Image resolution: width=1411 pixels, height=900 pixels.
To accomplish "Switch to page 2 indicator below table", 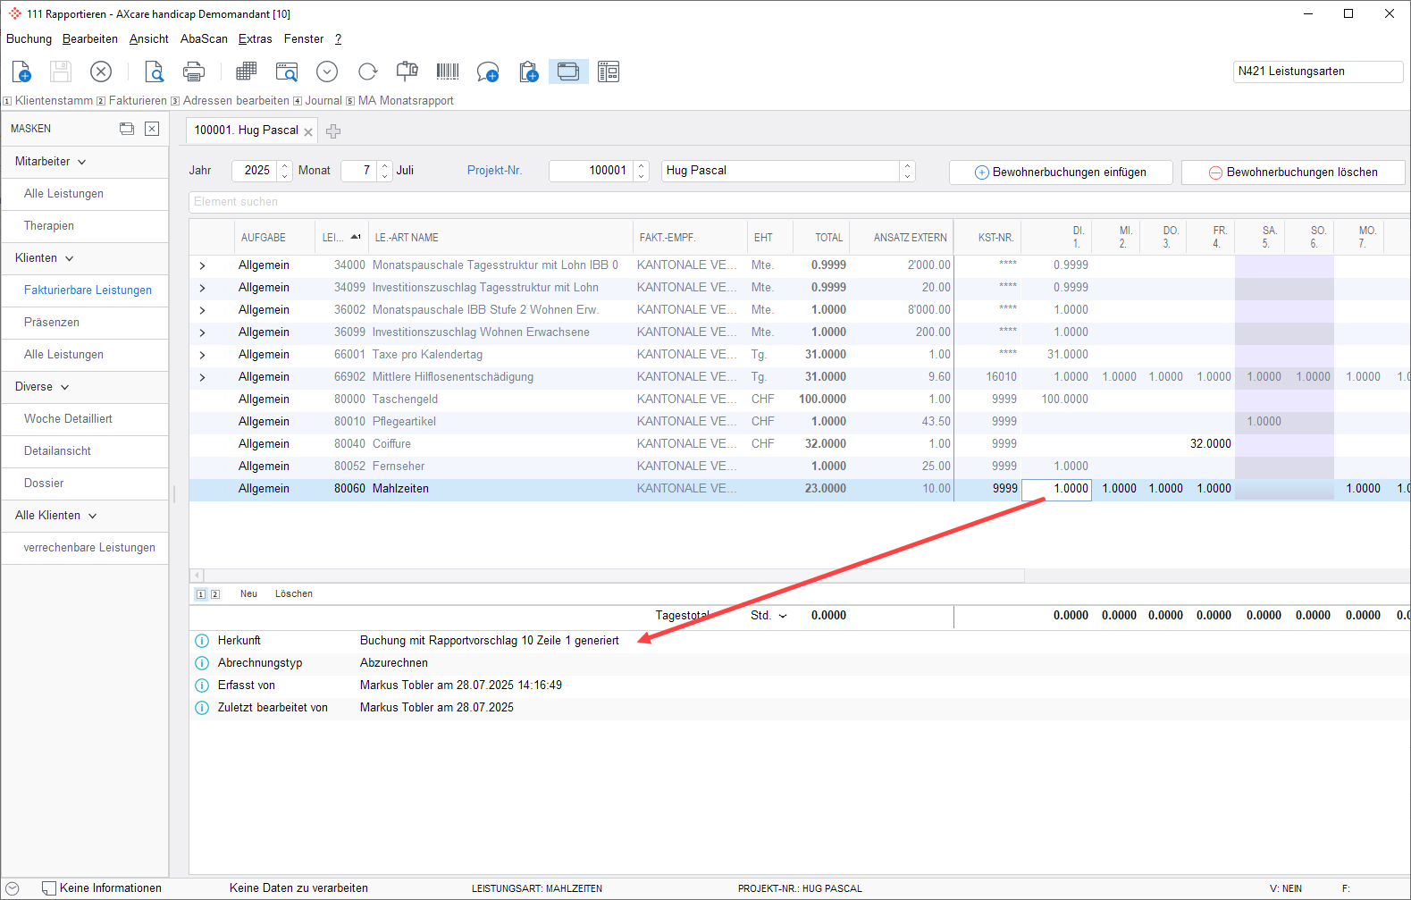I will (215, 594).
